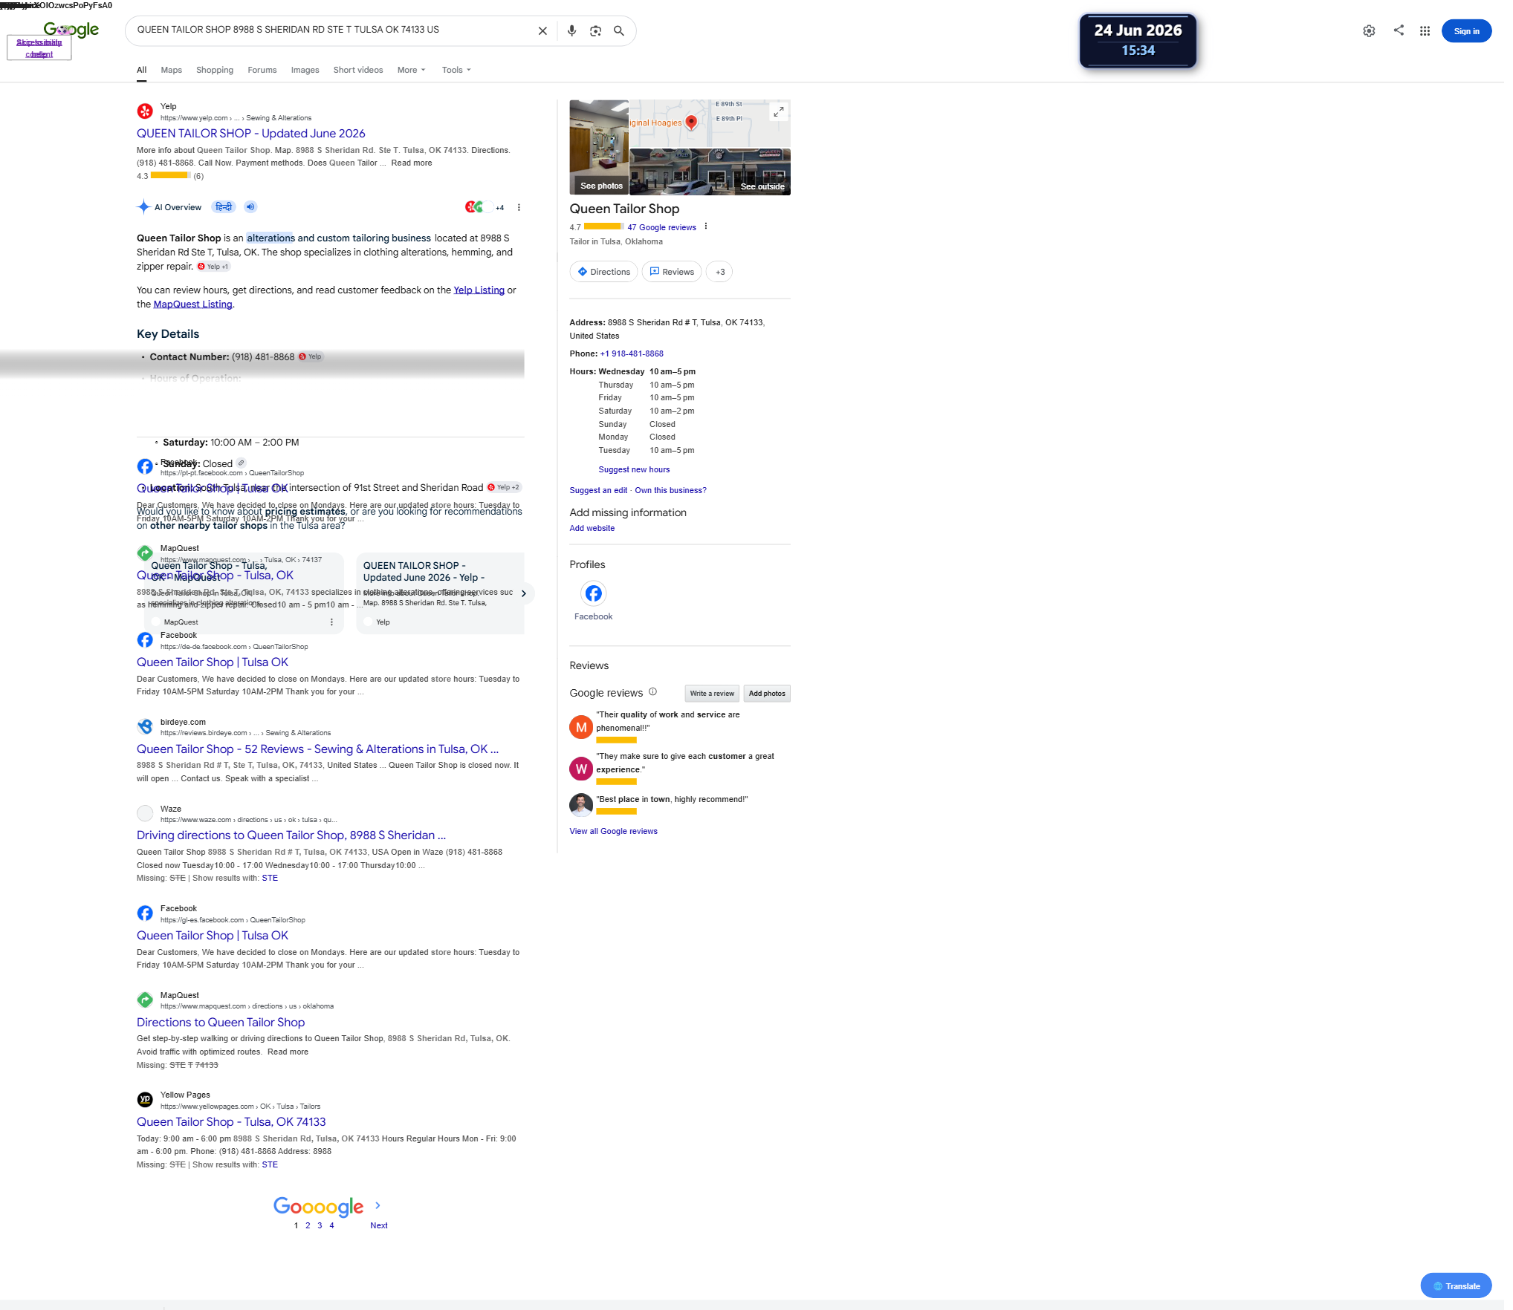1513x1310 pixels.
Task: Follow the MapQuest Listing link in AI Overview
Action: pyautogui.click(x=192, y=304)
